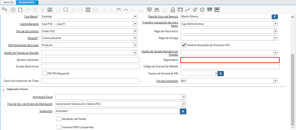Viewport: 296px width, 130px height.
Task: Click the Nombre Impresión text field
Action: tap(90, 60)
